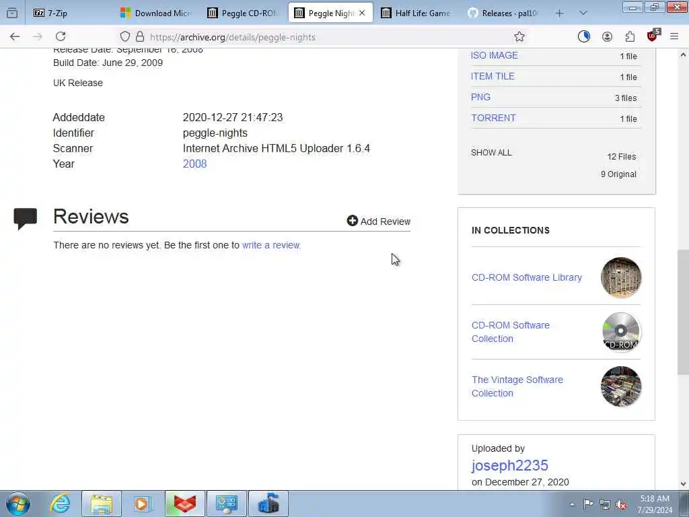Click the vertical scrollbar thumb
The image size is (689, 517).
click(683, 312)
